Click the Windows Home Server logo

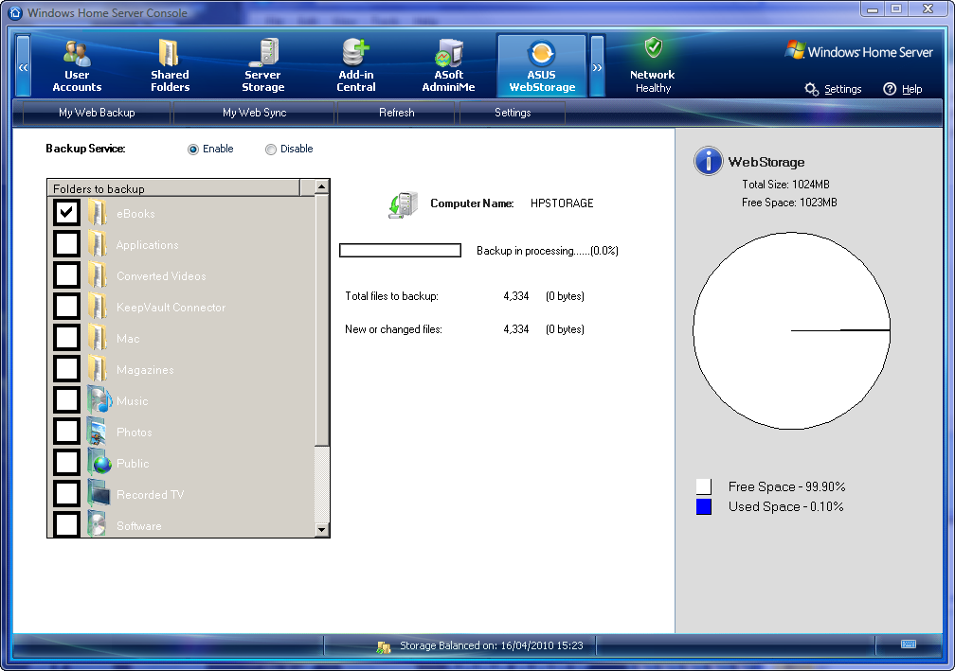858,51
